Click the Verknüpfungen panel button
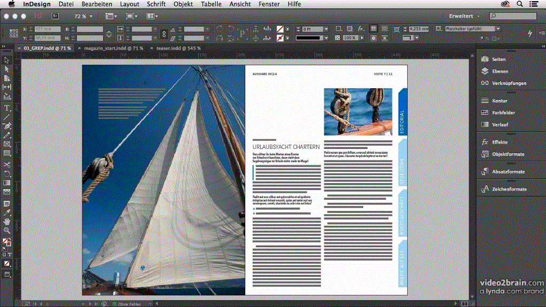Screen dimensions: 546x307 509,83
